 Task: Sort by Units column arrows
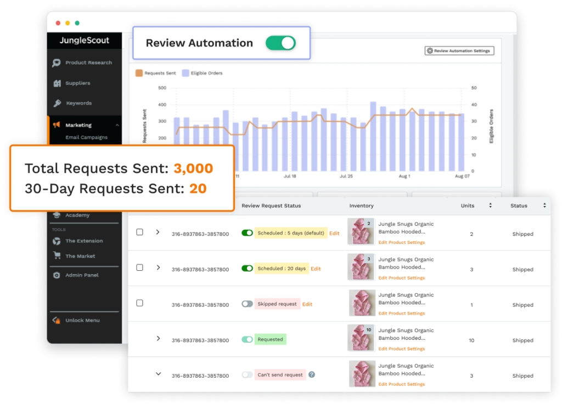coord(490,206)
